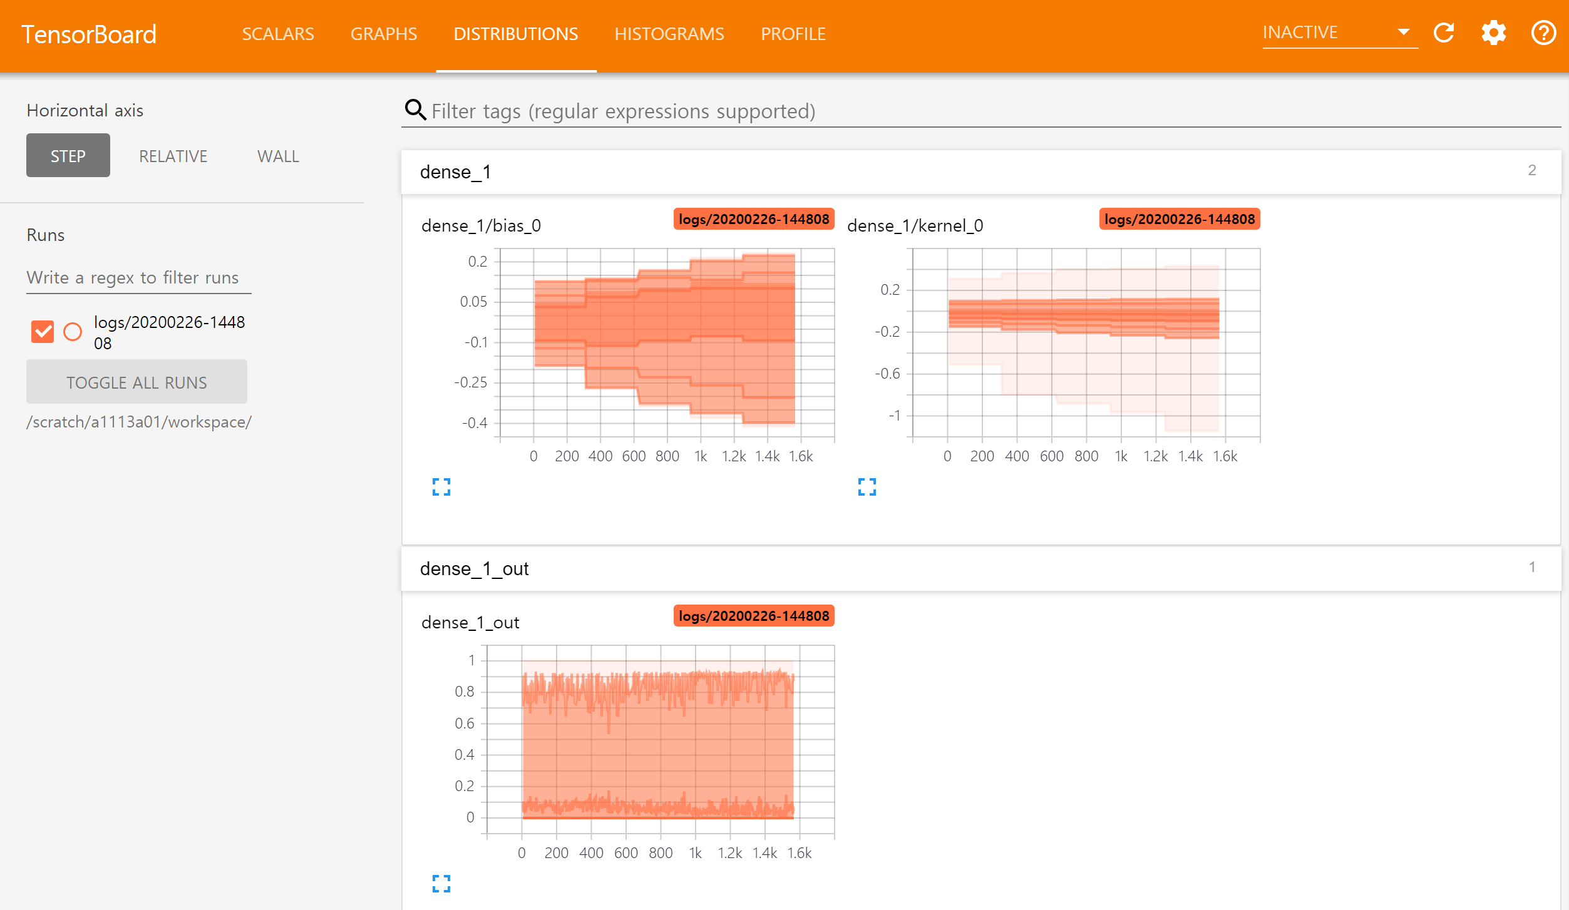
Task: Expand dense_1/kernel_0 chart to full size
Action: (x=867, y=486)
